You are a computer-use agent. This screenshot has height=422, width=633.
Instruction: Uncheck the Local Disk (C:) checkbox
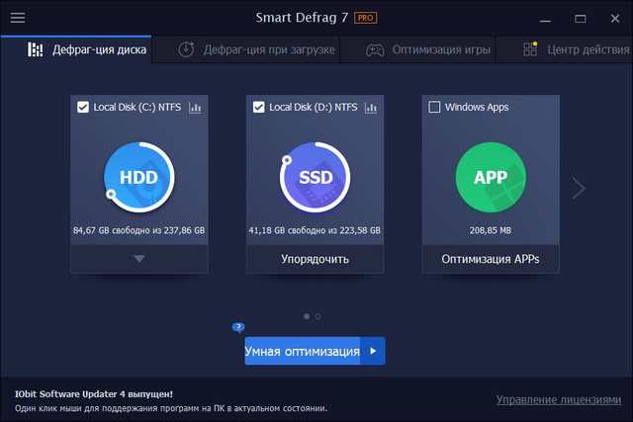[83, 107]
